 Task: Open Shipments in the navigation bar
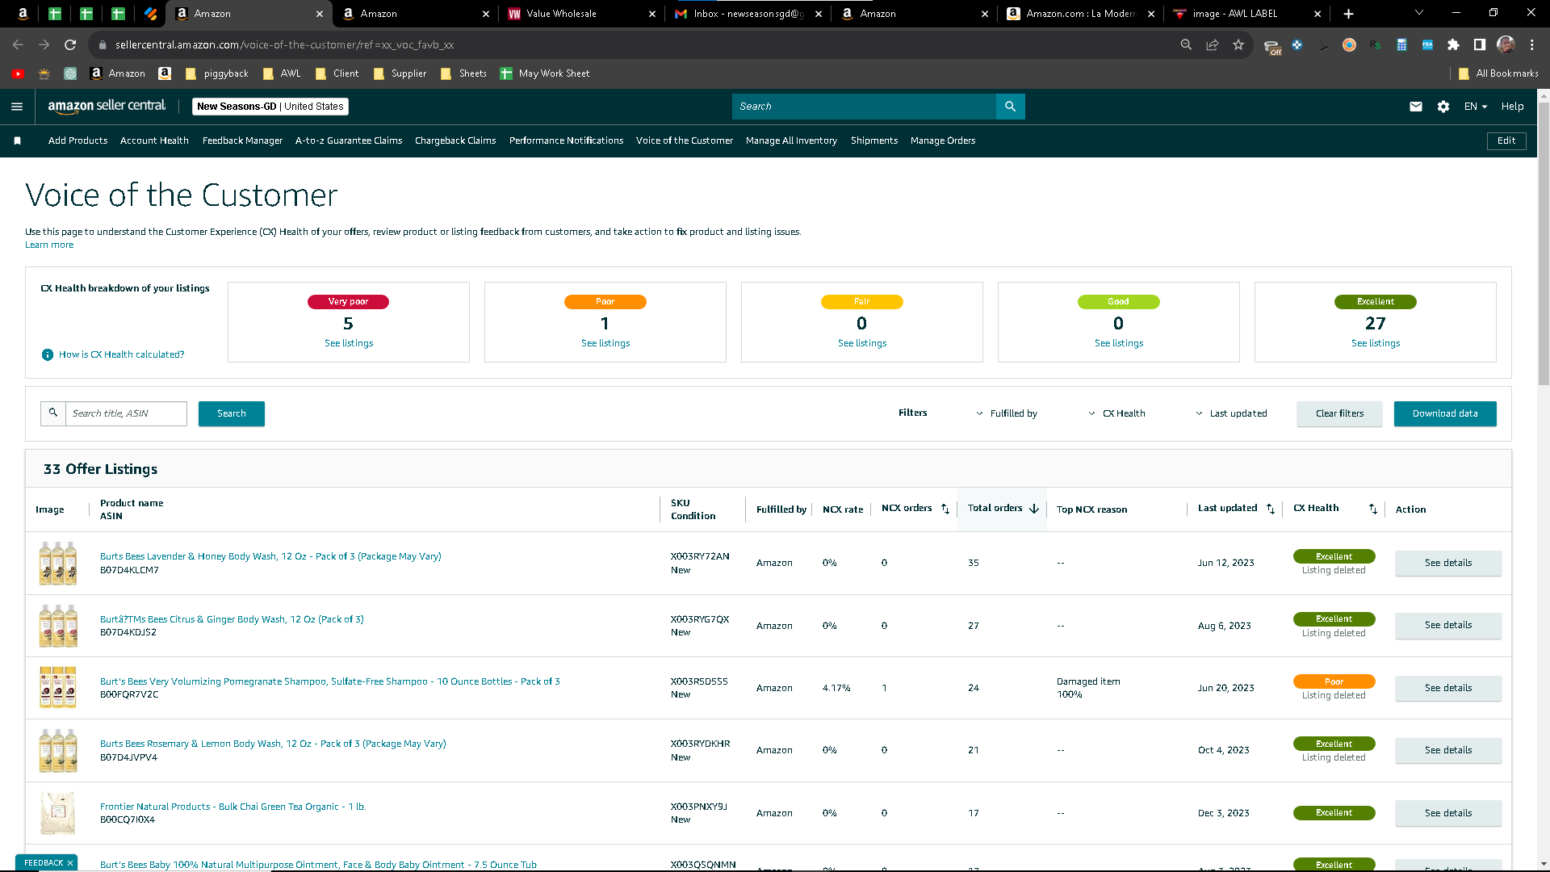pyautogui.click(x=874, y=141)
